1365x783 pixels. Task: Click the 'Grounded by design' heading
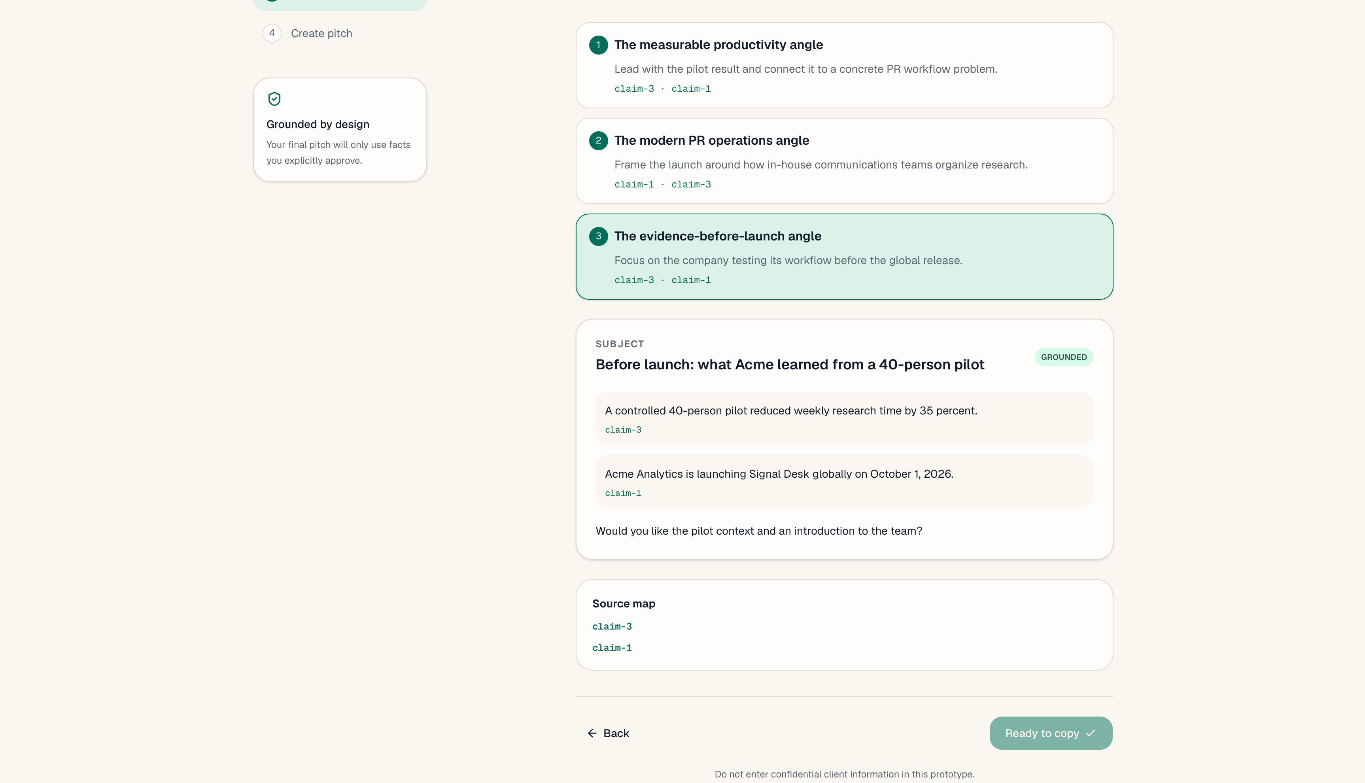click(x=318, y=125)
